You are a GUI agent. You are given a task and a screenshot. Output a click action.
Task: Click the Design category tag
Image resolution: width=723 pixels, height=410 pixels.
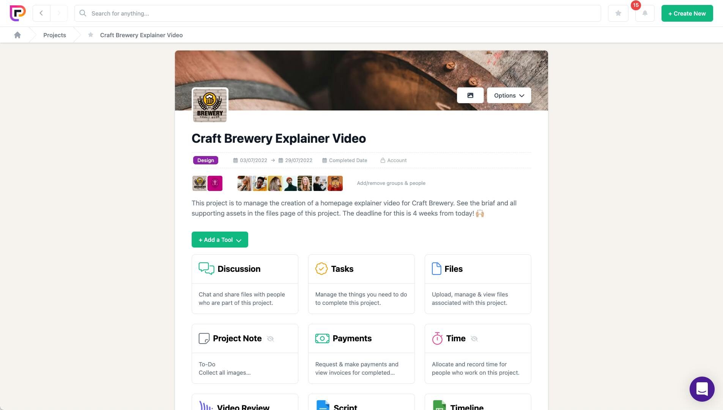pos(206,160)
